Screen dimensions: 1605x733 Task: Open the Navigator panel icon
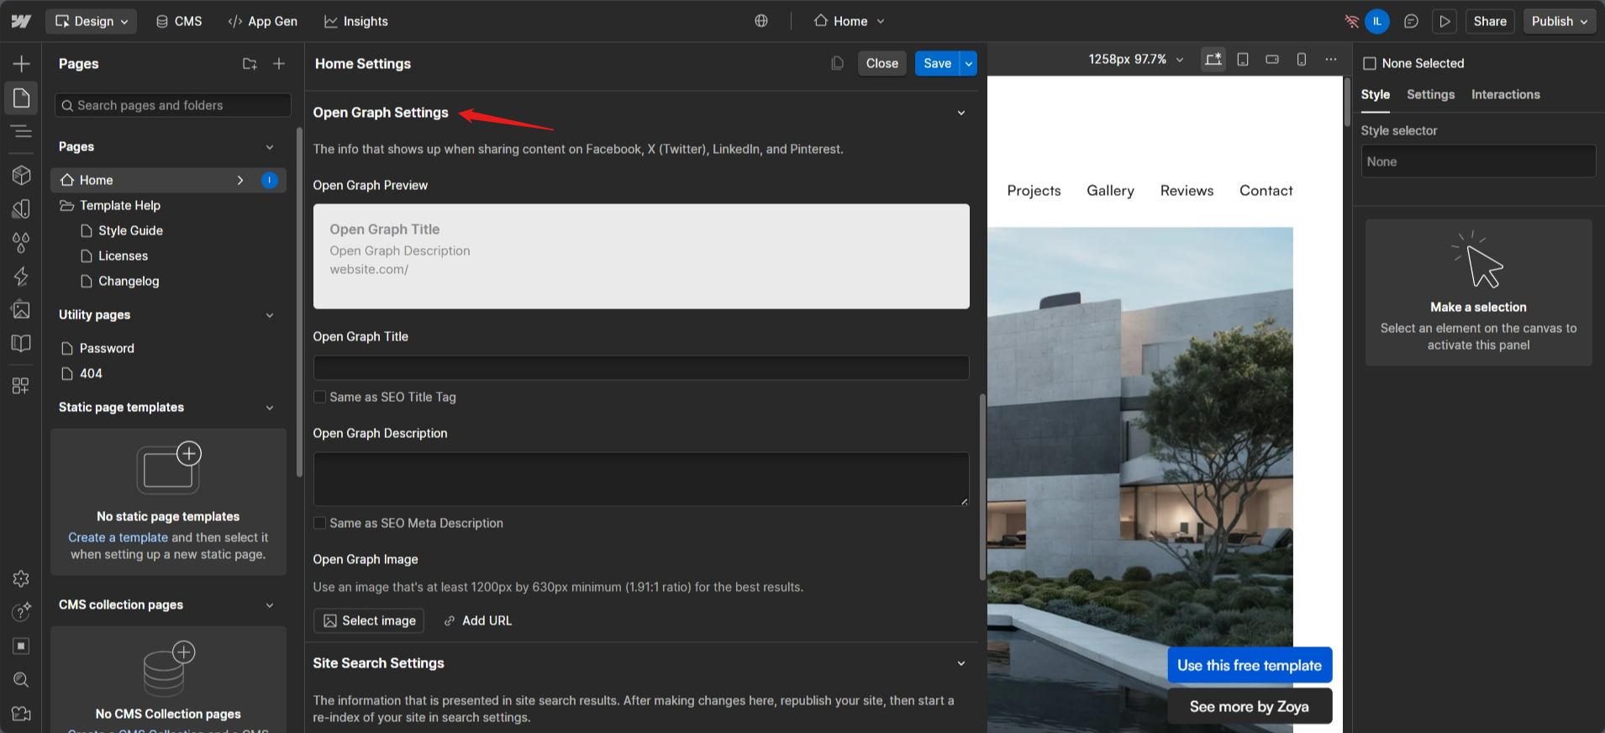[x=21, y=131]
